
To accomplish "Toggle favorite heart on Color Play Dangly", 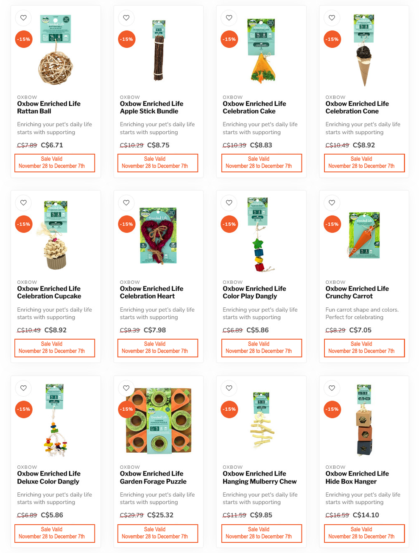I will point(229,203).
